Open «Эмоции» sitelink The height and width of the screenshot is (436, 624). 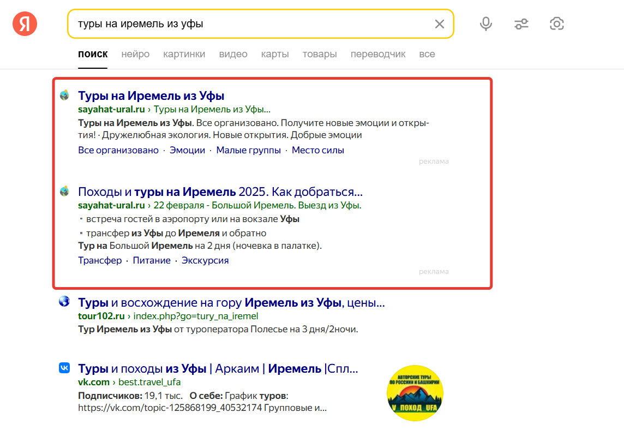[188, 151]
